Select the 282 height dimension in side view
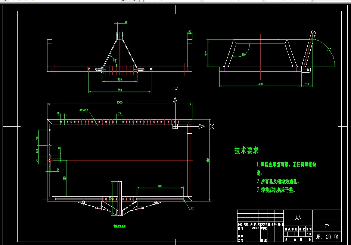The width and height of the screenshot is (351, 245). tap(206, 53)
